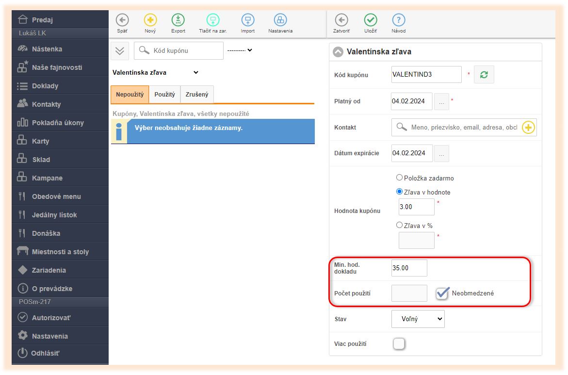
Task: Click the Nový (new coupon) toolbar icon
Action: (150, 20)
